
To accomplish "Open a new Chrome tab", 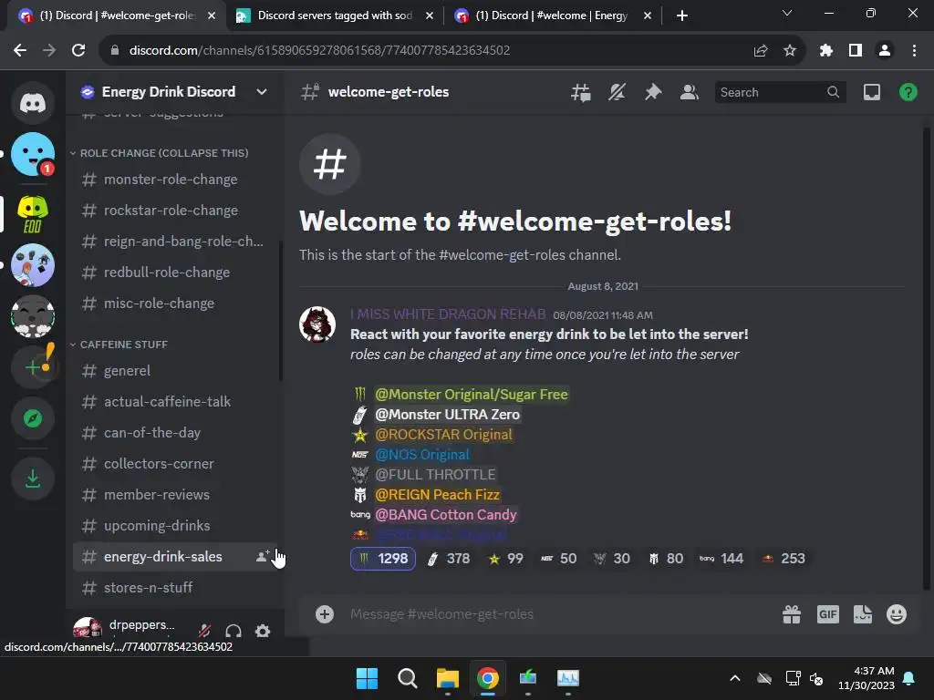I will (682, 15).
